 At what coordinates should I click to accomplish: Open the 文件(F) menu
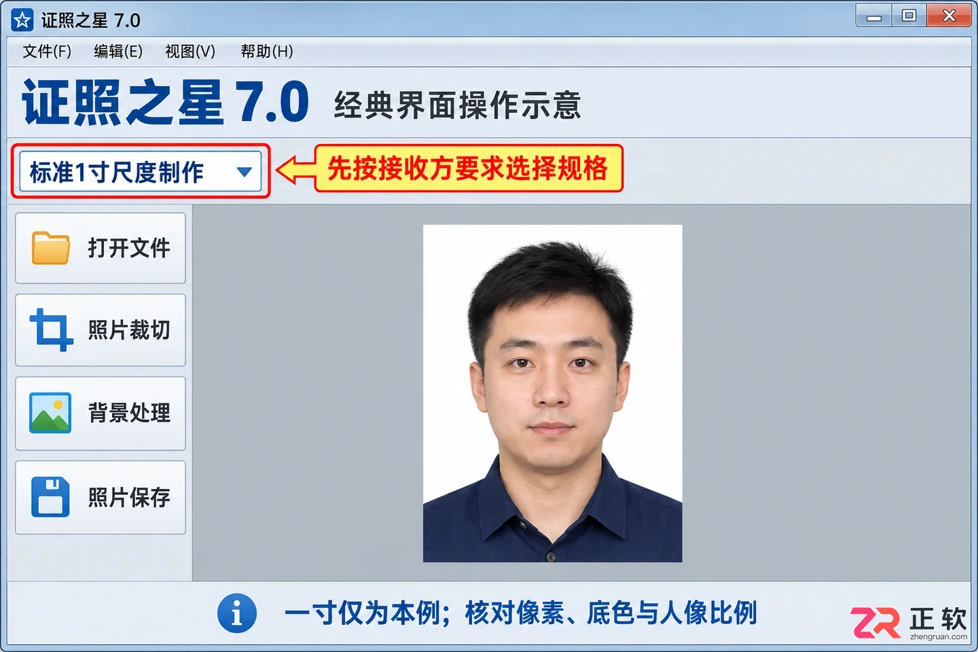point(47,52)
